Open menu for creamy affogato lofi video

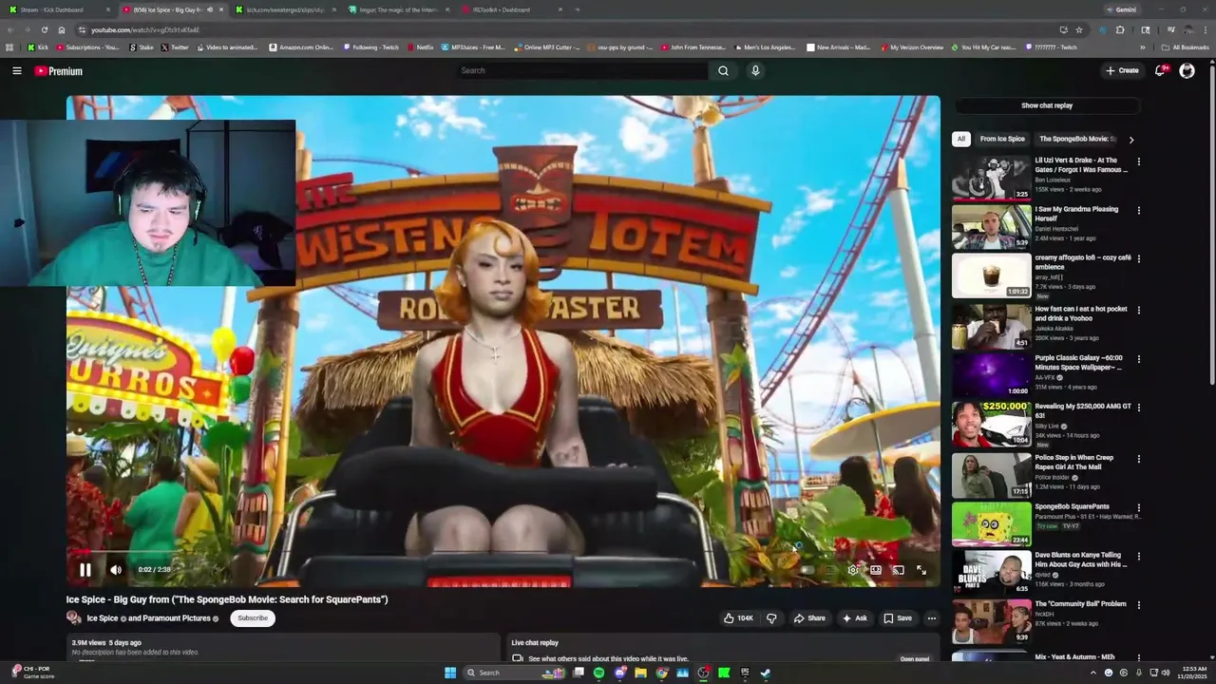point(1138,258)
